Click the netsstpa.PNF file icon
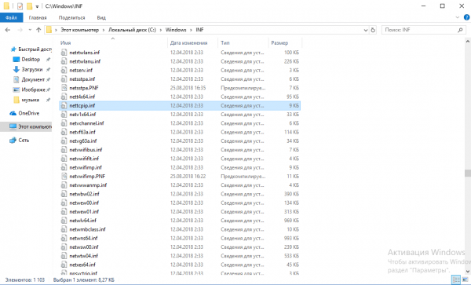 64,88
